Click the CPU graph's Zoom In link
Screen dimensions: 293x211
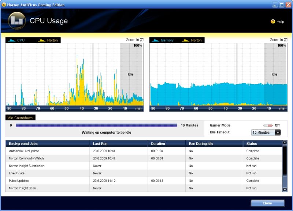(x=133, y=40)
